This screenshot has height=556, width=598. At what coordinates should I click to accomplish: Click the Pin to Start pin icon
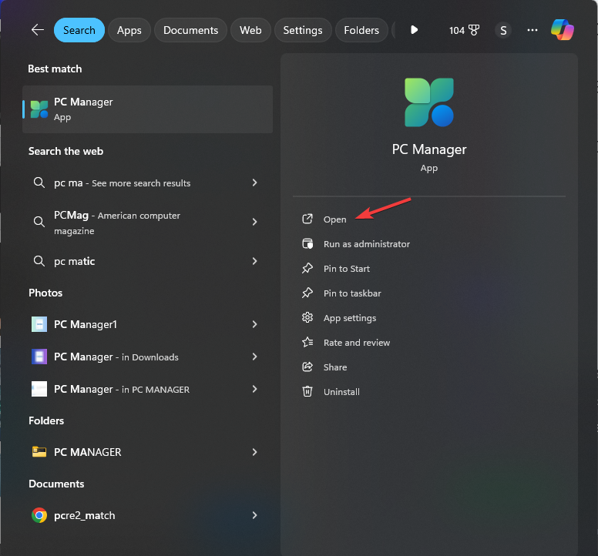307,268
